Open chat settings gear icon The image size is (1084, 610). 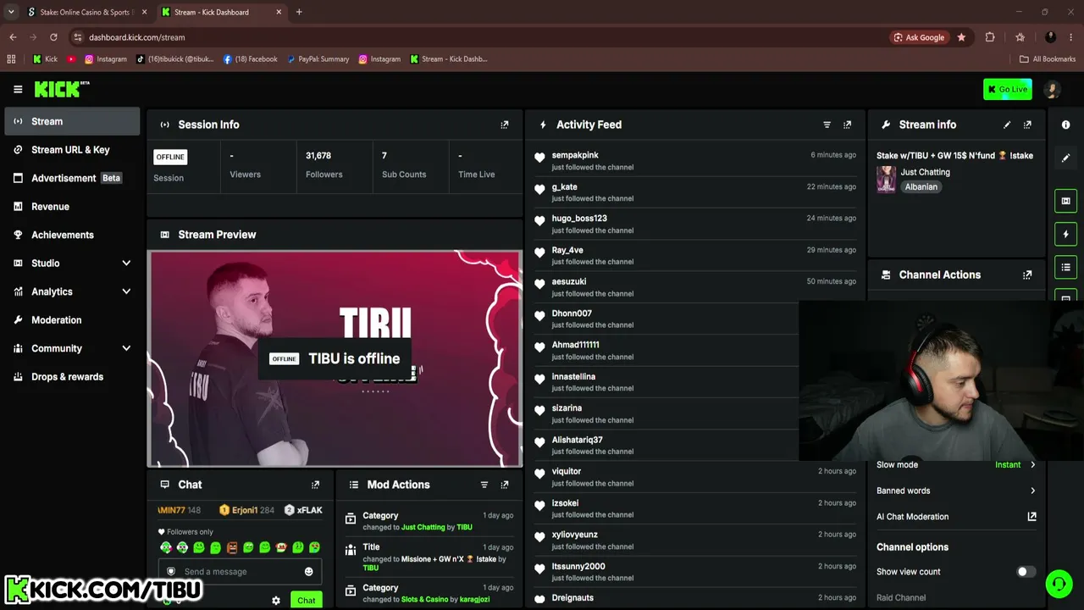(x=276, y=600)
